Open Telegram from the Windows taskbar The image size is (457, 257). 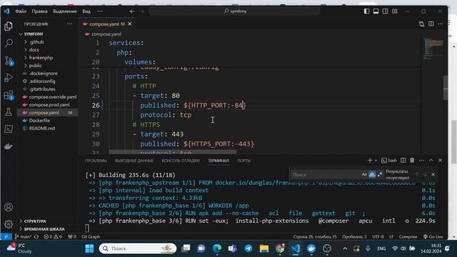pyautogui.click(x=248, y=248)
